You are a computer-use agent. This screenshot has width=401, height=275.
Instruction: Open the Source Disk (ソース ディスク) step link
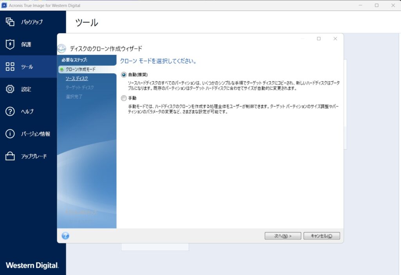click(x=77, y=78)
